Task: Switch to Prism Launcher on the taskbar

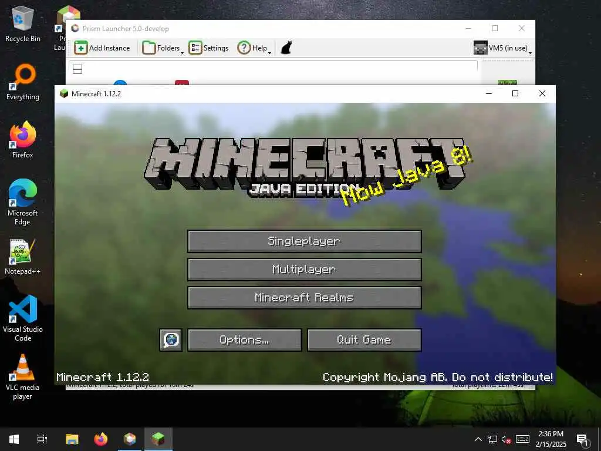Action: 130,439
